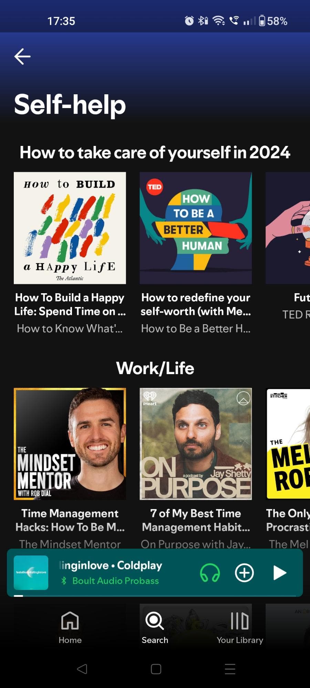The width and height of the screenshot is (310, 688).
Task: Open the Mel Robbins podcast cover
Action: click(288, 444)
